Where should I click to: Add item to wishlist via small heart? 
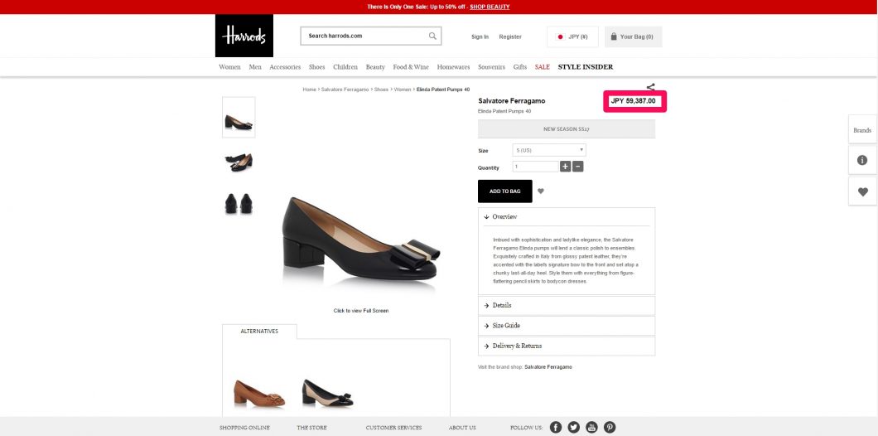[540, 191]
